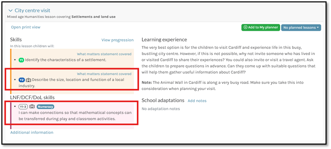
Task: Open What matters statement for Y2 skill
Action: point(104,74)
